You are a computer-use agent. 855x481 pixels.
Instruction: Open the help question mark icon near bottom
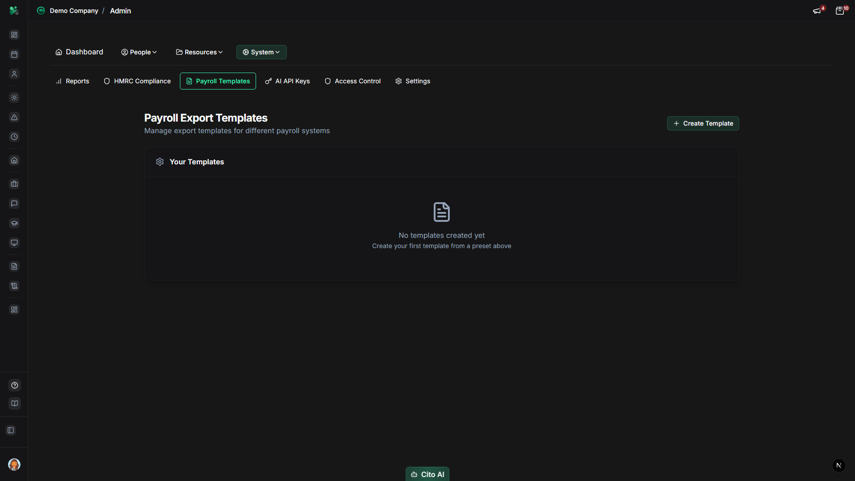click(x=14, y=385)
